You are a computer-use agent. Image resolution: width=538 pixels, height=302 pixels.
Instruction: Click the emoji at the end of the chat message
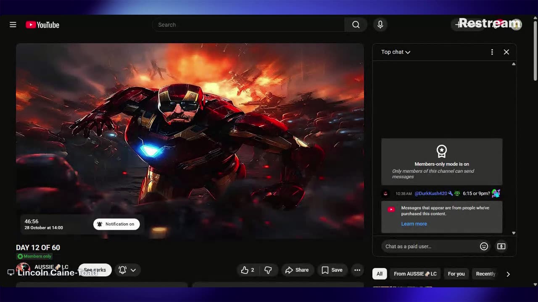pyautogui.click(x=496, y=193)
